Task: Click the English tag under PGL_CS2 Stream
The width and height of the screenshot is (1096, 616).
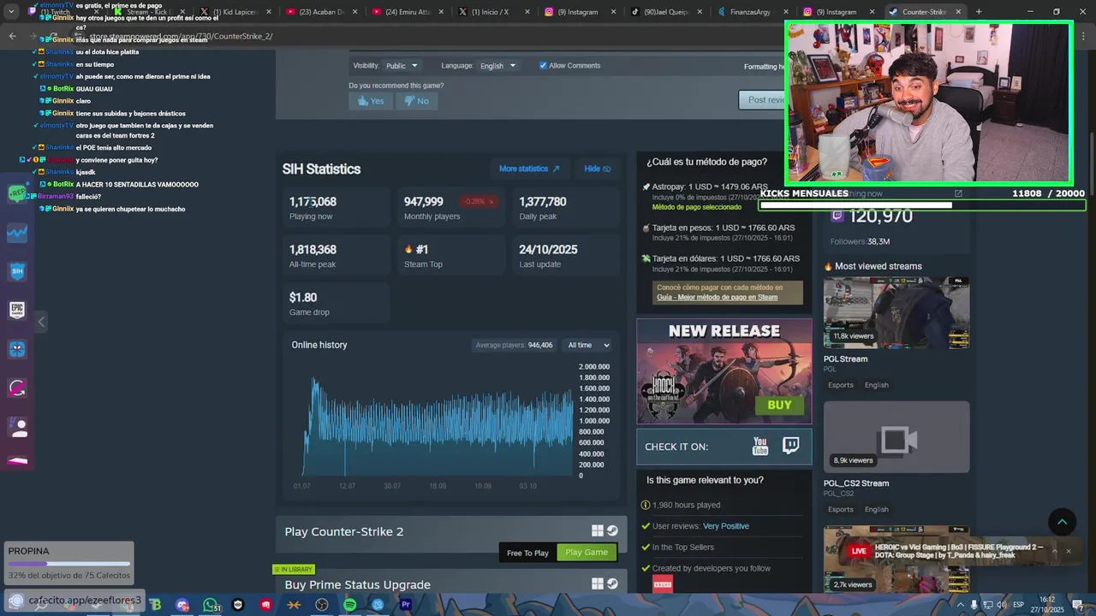Action: [x=877, y=509]
